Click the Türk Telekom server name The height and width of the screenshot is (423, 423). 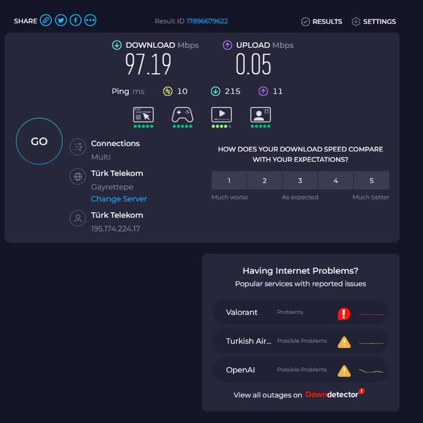(x=117, y=173)
